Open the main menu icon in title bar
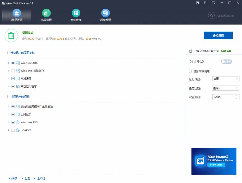The width and height of the screenshot is (242, 183). (214, 3)
